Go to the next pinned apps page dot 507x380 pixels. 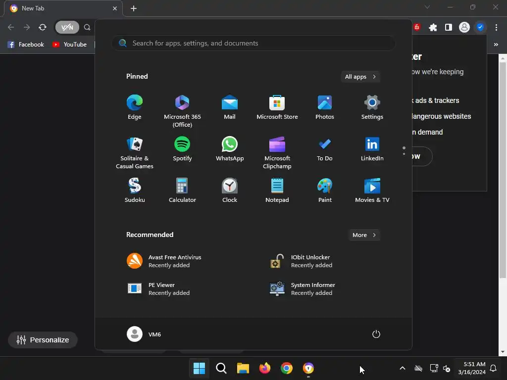pyautogui.click(x=404, y=154)
